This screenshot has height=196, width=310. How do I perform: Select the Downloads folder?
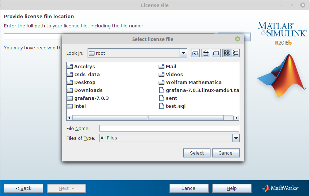88,90
